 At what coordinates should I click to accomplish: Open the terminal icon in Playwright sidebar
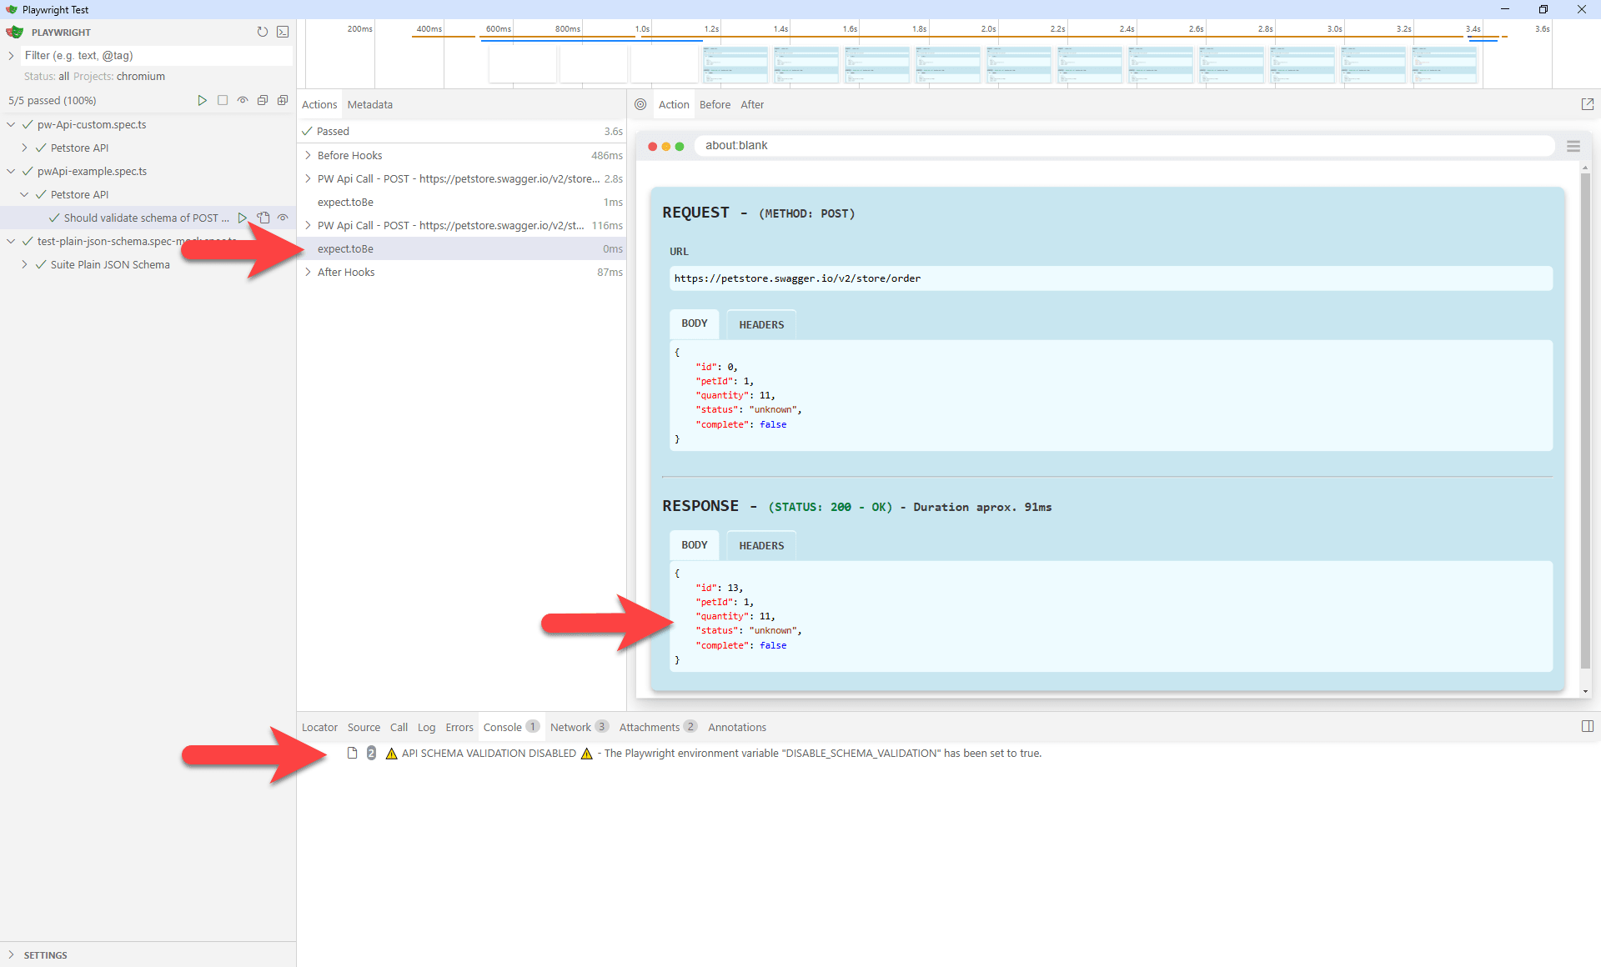tap(283, 32)
